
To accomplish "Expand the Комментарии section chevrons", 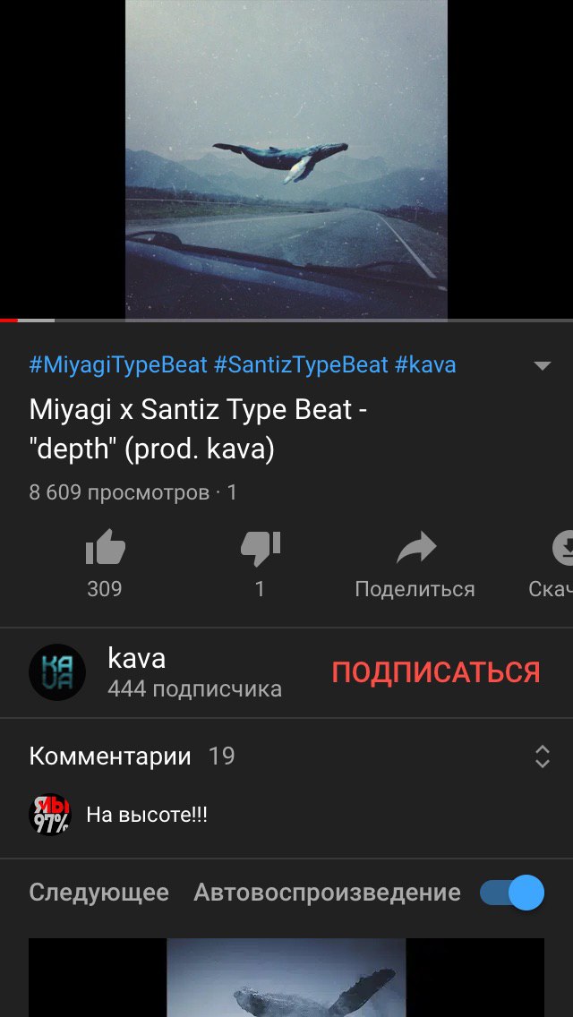I will click(x=542, y=756).
